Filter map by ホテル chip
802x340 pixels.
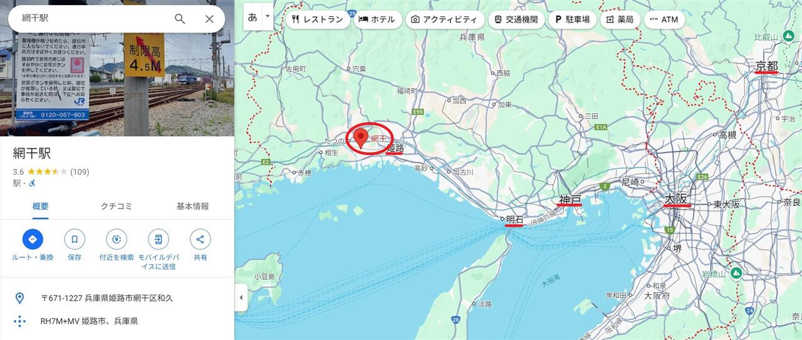pos(377,19)
